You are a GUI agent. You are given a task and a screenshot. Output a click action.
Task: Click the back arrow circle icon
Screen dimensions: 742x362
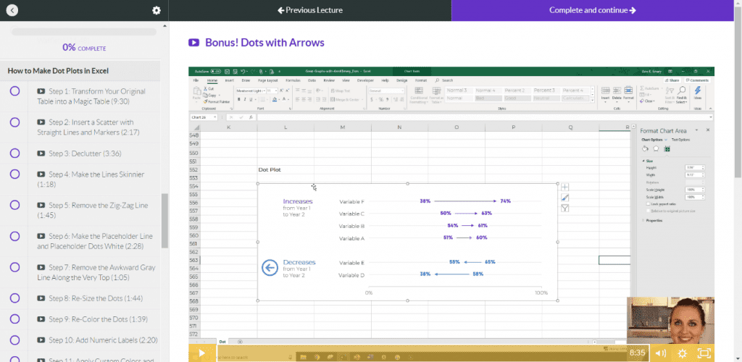[12, 10]
